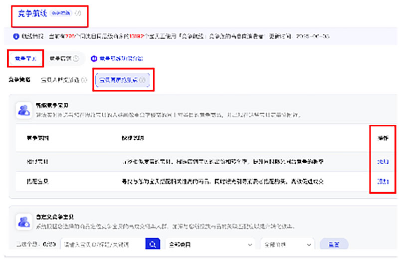
Task: Click the 智能竞争宝贝 section title
Action: click(52, 105)
